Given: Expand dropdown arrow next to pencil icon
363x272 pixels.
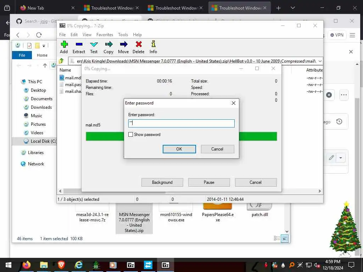Looking at the screenshot, I should click(341, 158).
